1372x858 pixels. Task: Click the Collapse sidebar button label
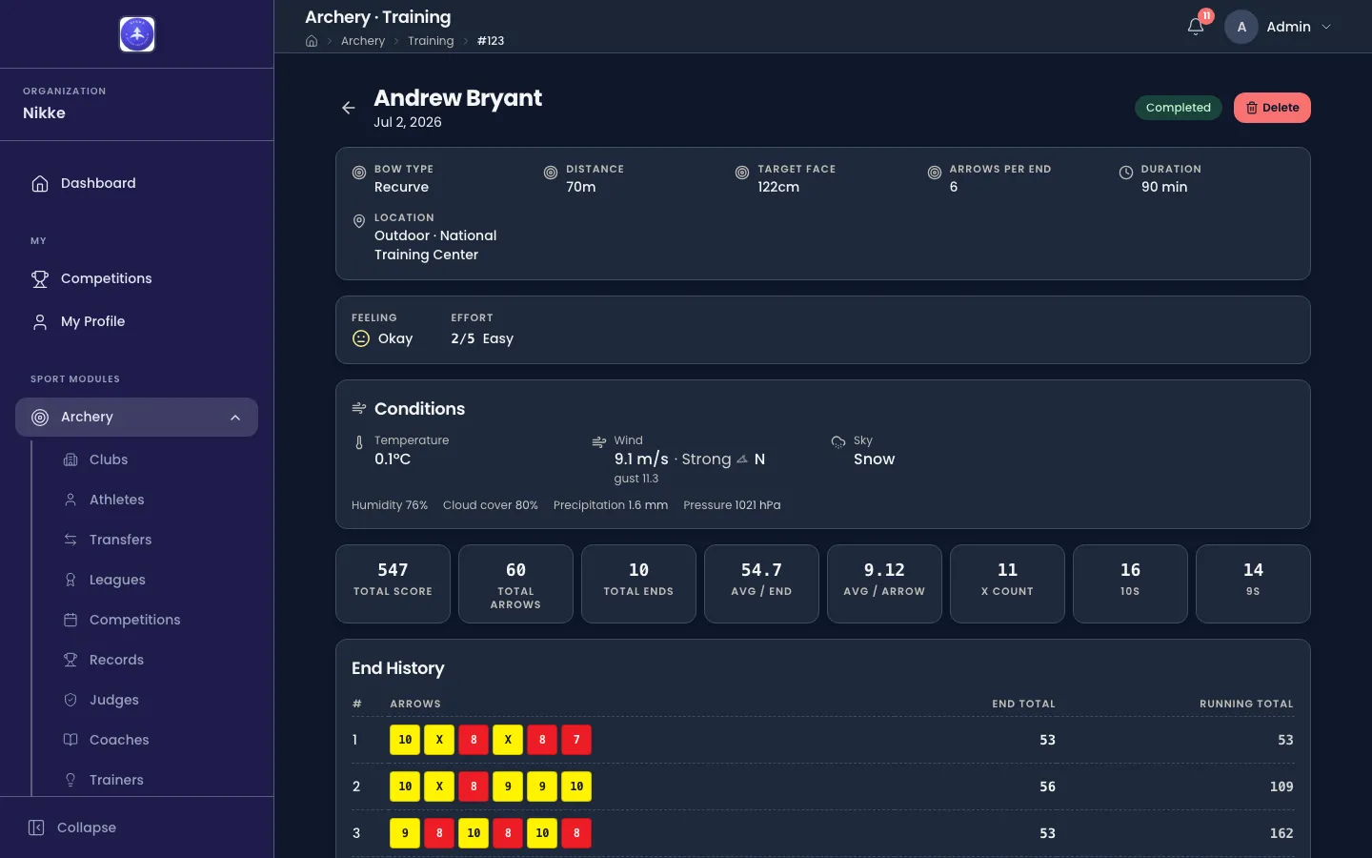pos(87,827)
